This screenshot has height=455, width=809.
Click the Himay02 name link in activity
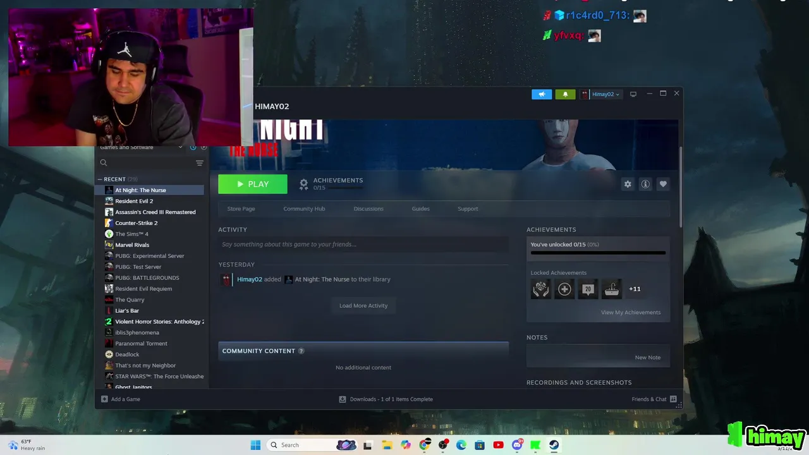click(x=249, y=279)
